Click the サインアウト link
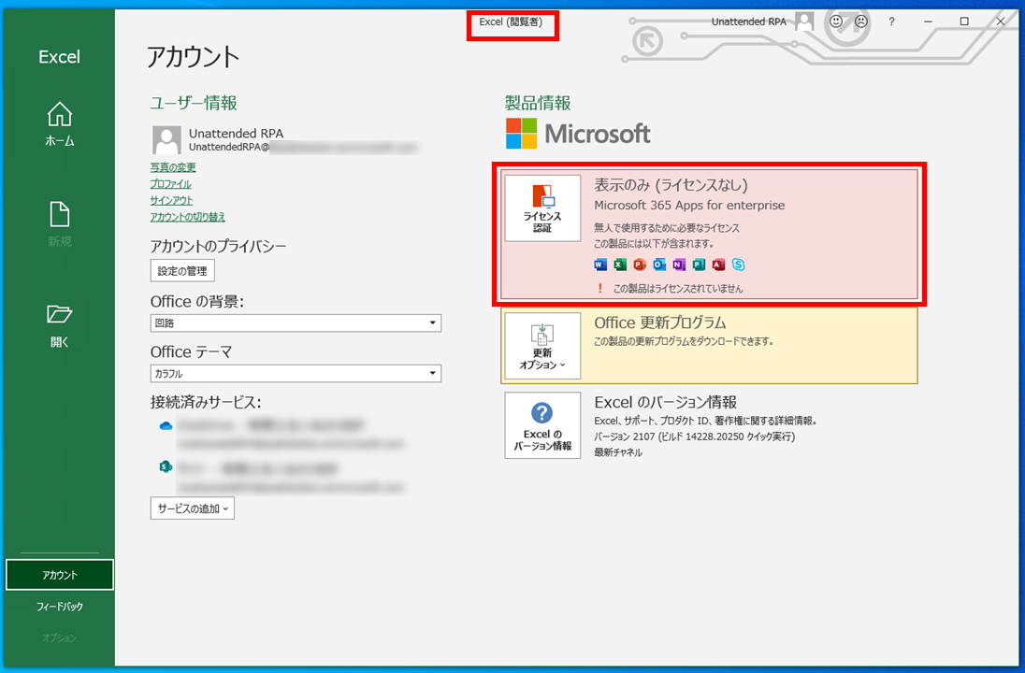The image size is (1025, 673). 171,200
